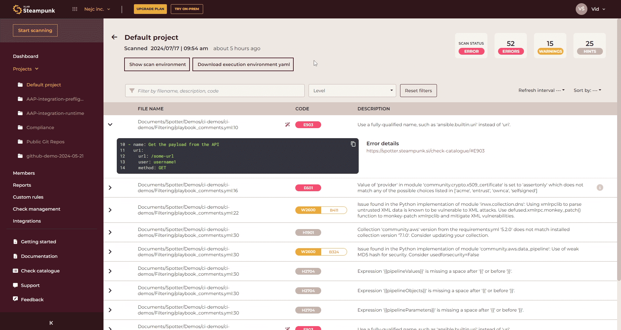This screenshot has height=330, width=621.
Task: Open the E903 check catalogue link
Action: (x=425, y=151)
